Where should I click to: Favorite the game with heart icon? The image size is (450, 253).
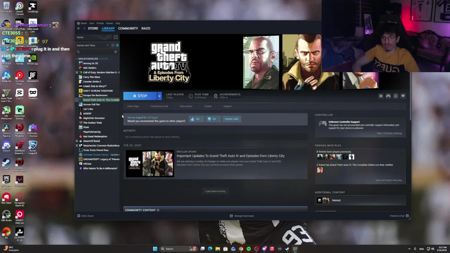pyautogui.click(x=403, y=96)
